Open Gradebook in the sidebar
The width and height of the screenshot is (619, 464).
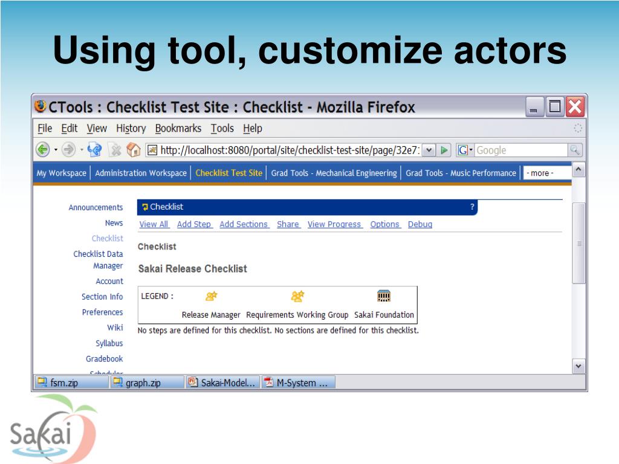(104, 359)
